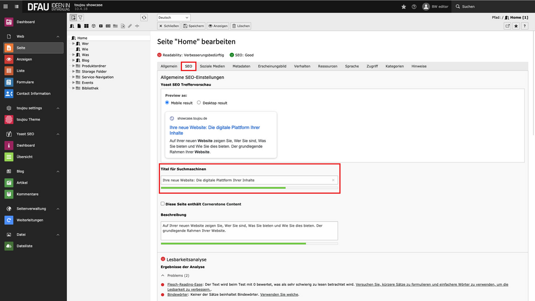
Task: Open the Liste module icon
Action: pos(9,71)
